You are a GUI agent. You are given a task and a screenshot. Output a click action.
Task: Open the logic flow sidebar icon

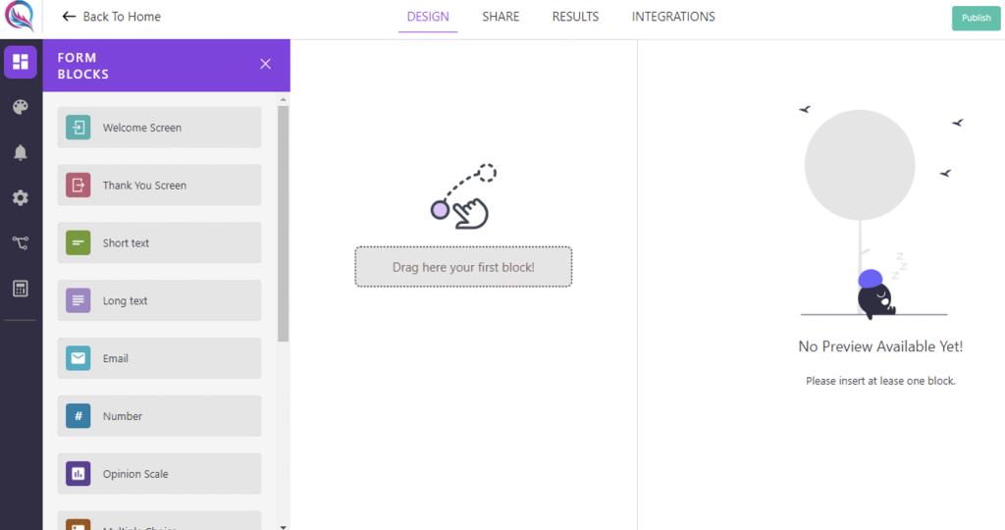21,242
